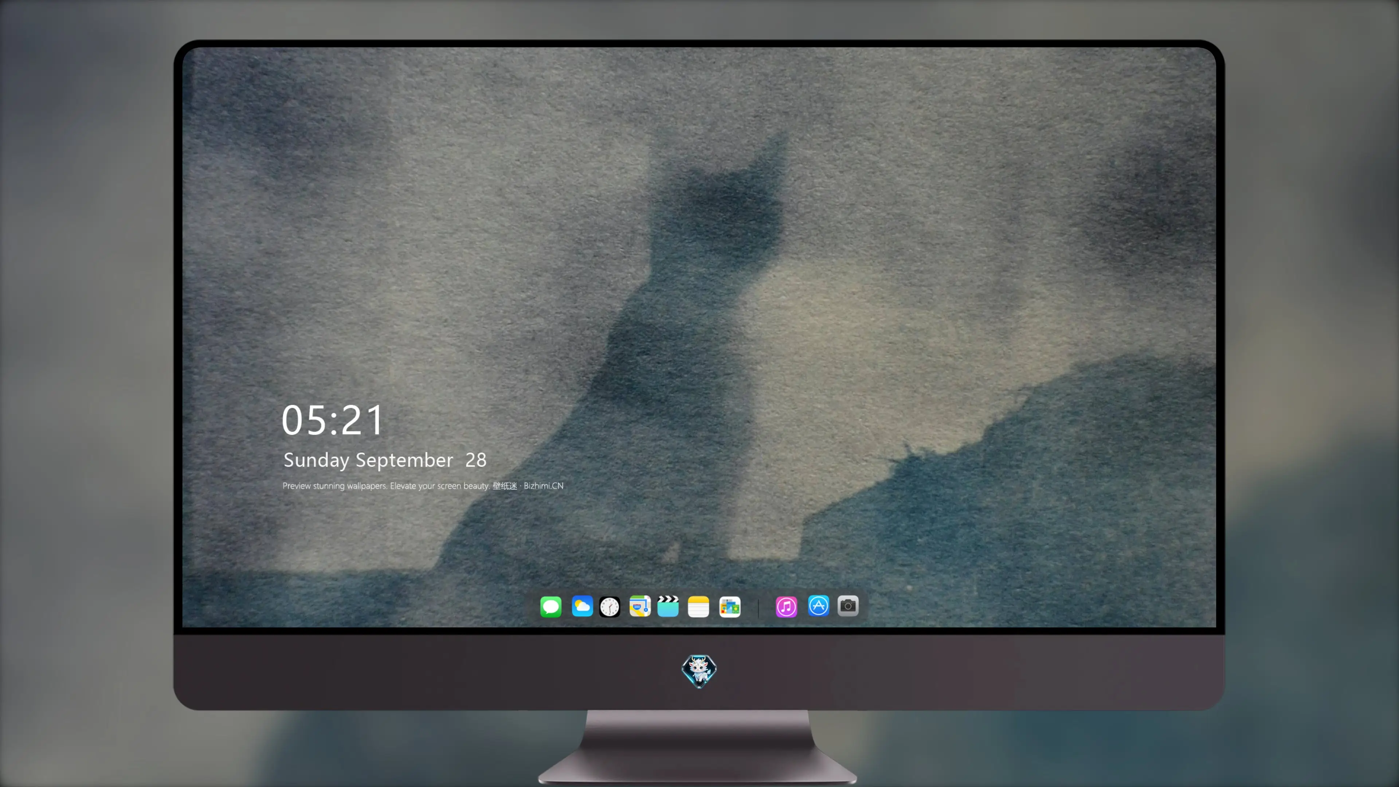This screenshot has height=787, width=1399.
Task: Open the Maps app in the dock
Action: click(640, 607)
